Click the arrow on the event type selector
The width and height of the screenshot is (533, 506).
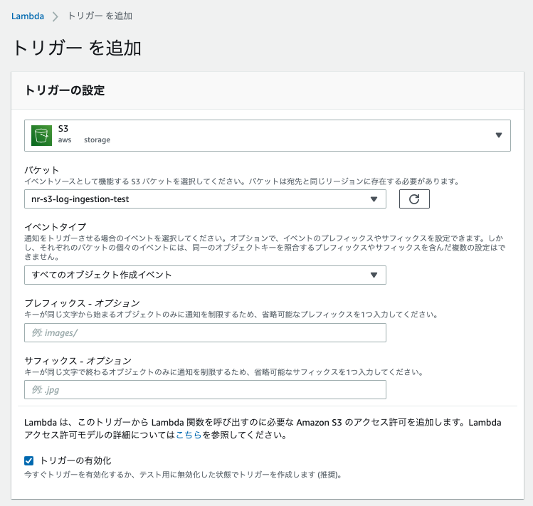click(x=374, y=275)
